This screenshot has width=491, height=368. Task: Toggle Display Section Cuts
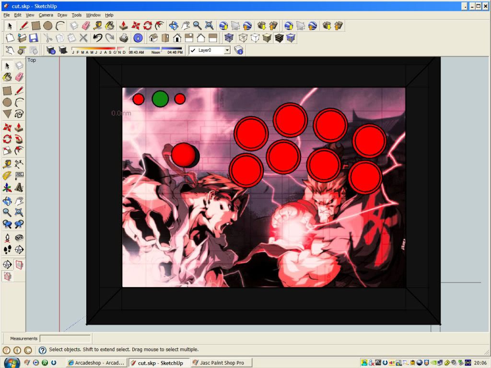click(7, 276)
